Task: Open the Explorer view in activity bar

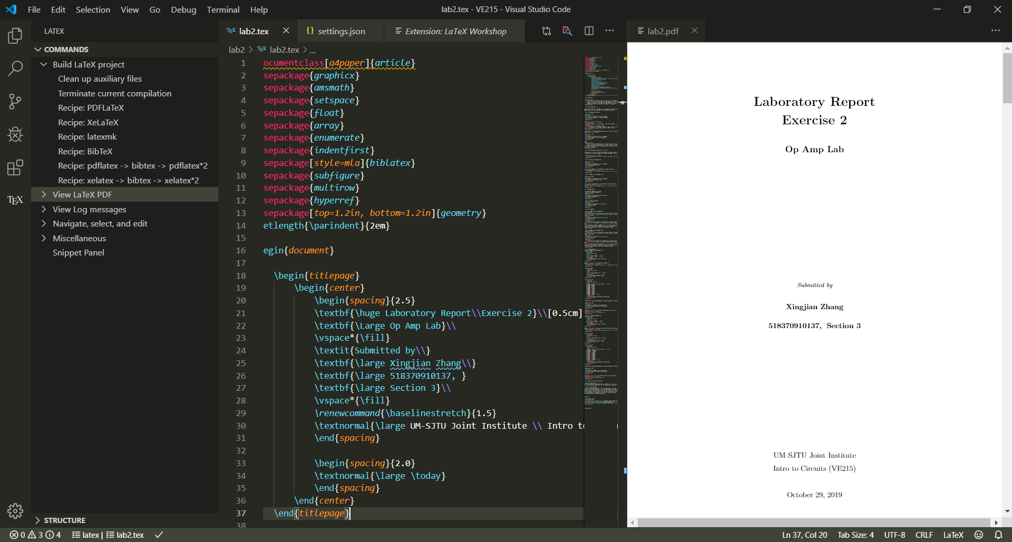Action: tap(15, 36)
